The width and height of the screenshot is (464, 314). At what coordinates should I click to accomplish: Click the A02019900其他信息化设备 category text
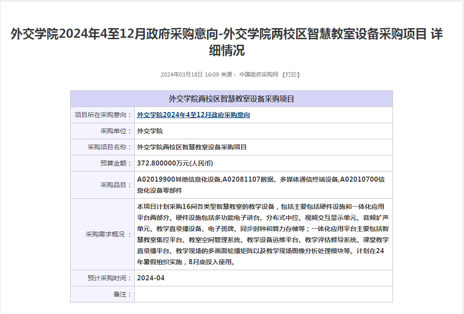(x=178, y=180)
